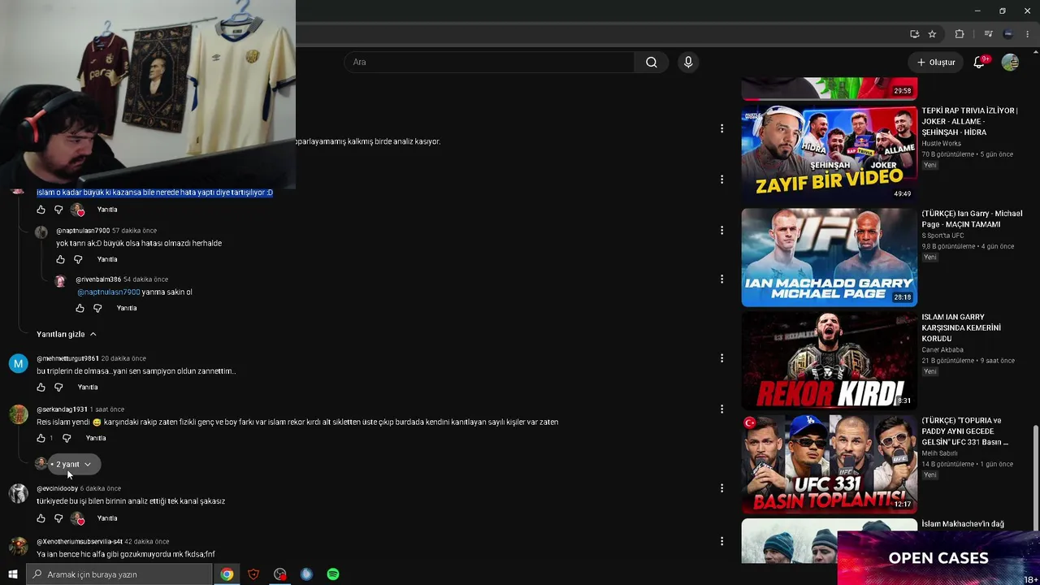The image size is (1040, 585).
Task: Open the blue round app in taskbar
Action: point(306,574)
